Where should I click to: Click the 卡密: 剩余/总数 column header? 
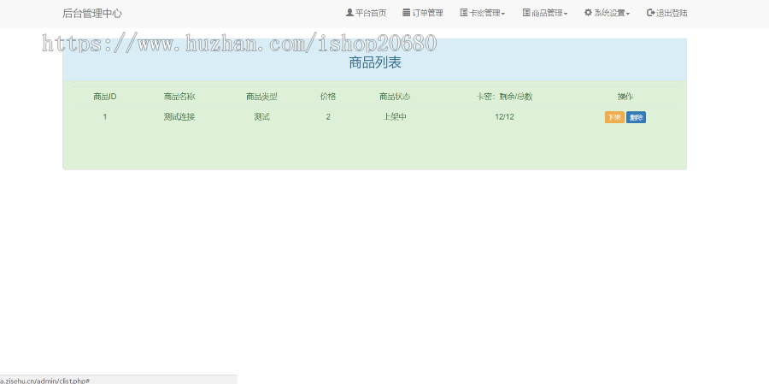click(x=505, y=97)
